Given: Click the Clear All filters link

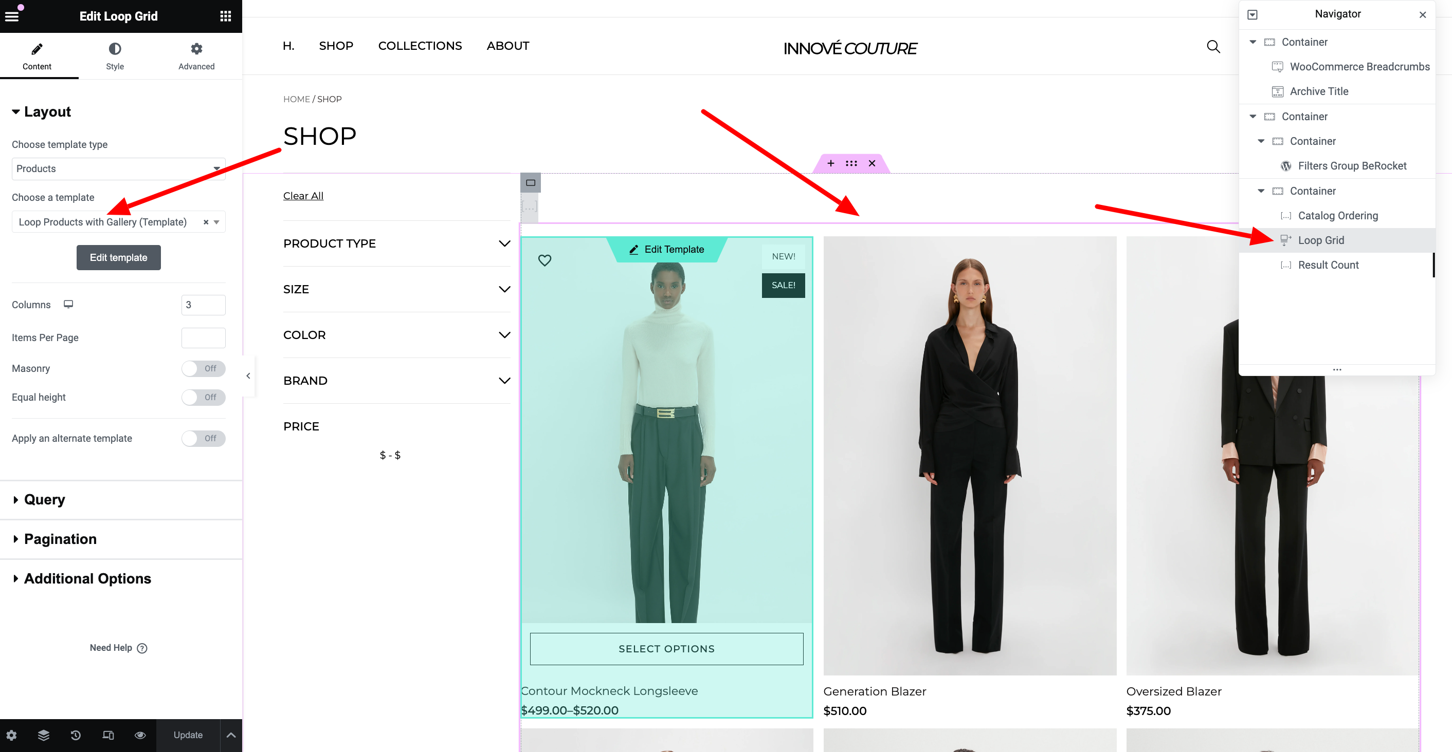Looking at the screenshot, I should pos(303,196).
